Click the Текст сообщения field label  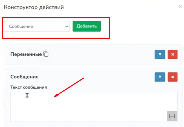click(x=29, y=87)
